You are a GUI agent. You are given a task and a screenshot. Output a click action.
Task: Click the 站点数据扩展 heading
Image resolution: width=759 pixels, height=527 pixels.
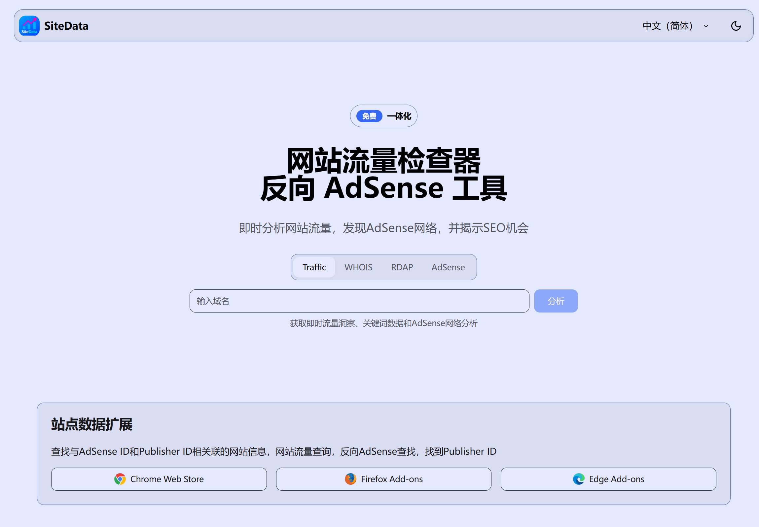[92, 424]
